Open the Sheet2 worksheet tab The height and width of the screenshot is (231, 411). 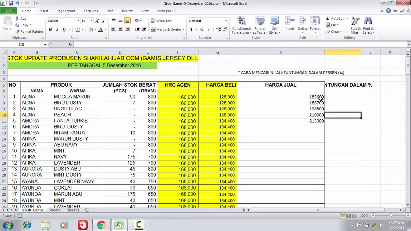pos(55,210)
